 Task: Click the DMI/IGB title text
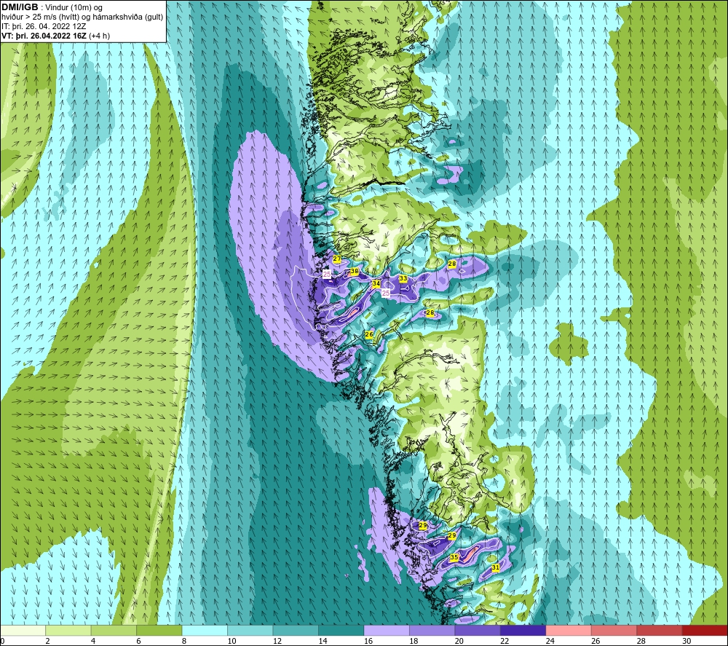coord(20,7)
